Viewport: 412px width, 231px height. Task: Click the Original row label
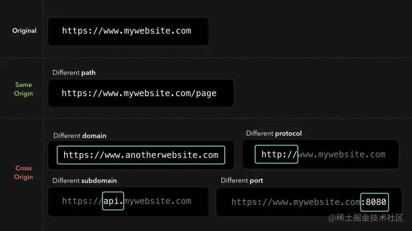pyautogui.click(x=24, y=31)
